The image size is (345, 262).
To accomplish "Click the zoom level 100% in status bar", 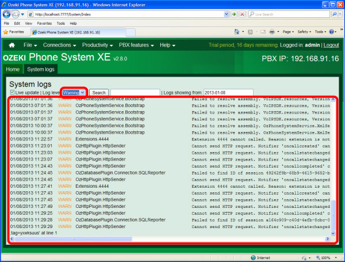I will coord(325,257).
